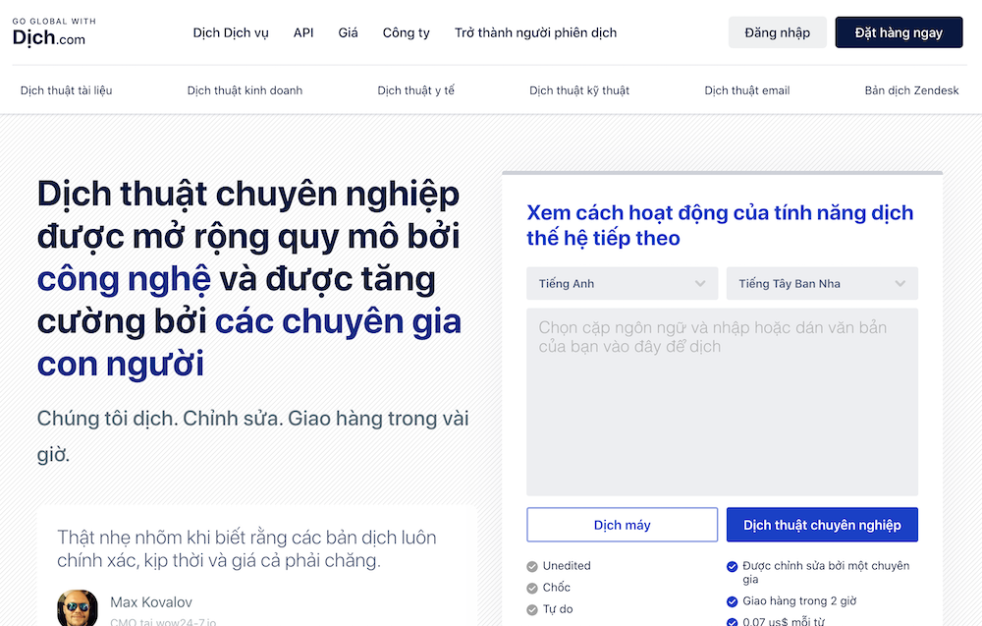Click the check icon beside Tự do
Image resolution: width=982 pixels, height=626 pixels.
pos(530,609)
